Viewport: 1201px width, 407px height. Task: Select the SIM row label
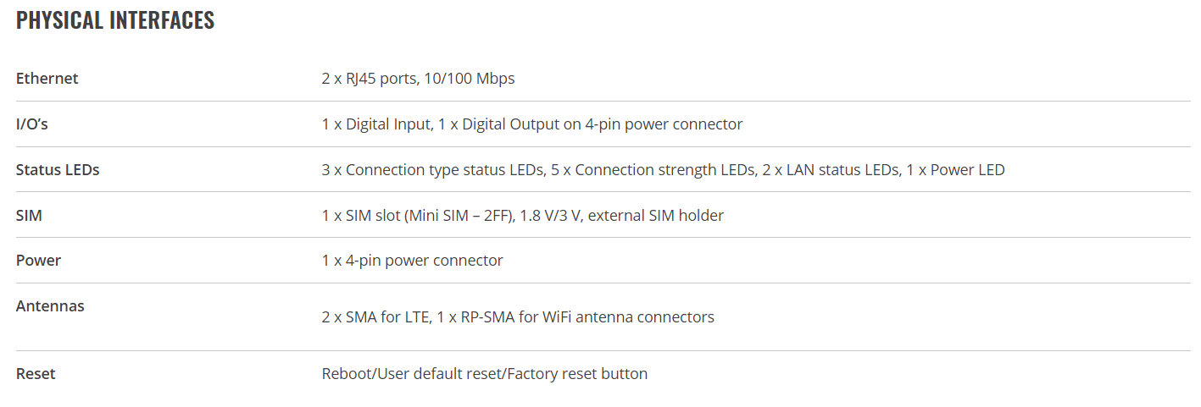point(29,216)
